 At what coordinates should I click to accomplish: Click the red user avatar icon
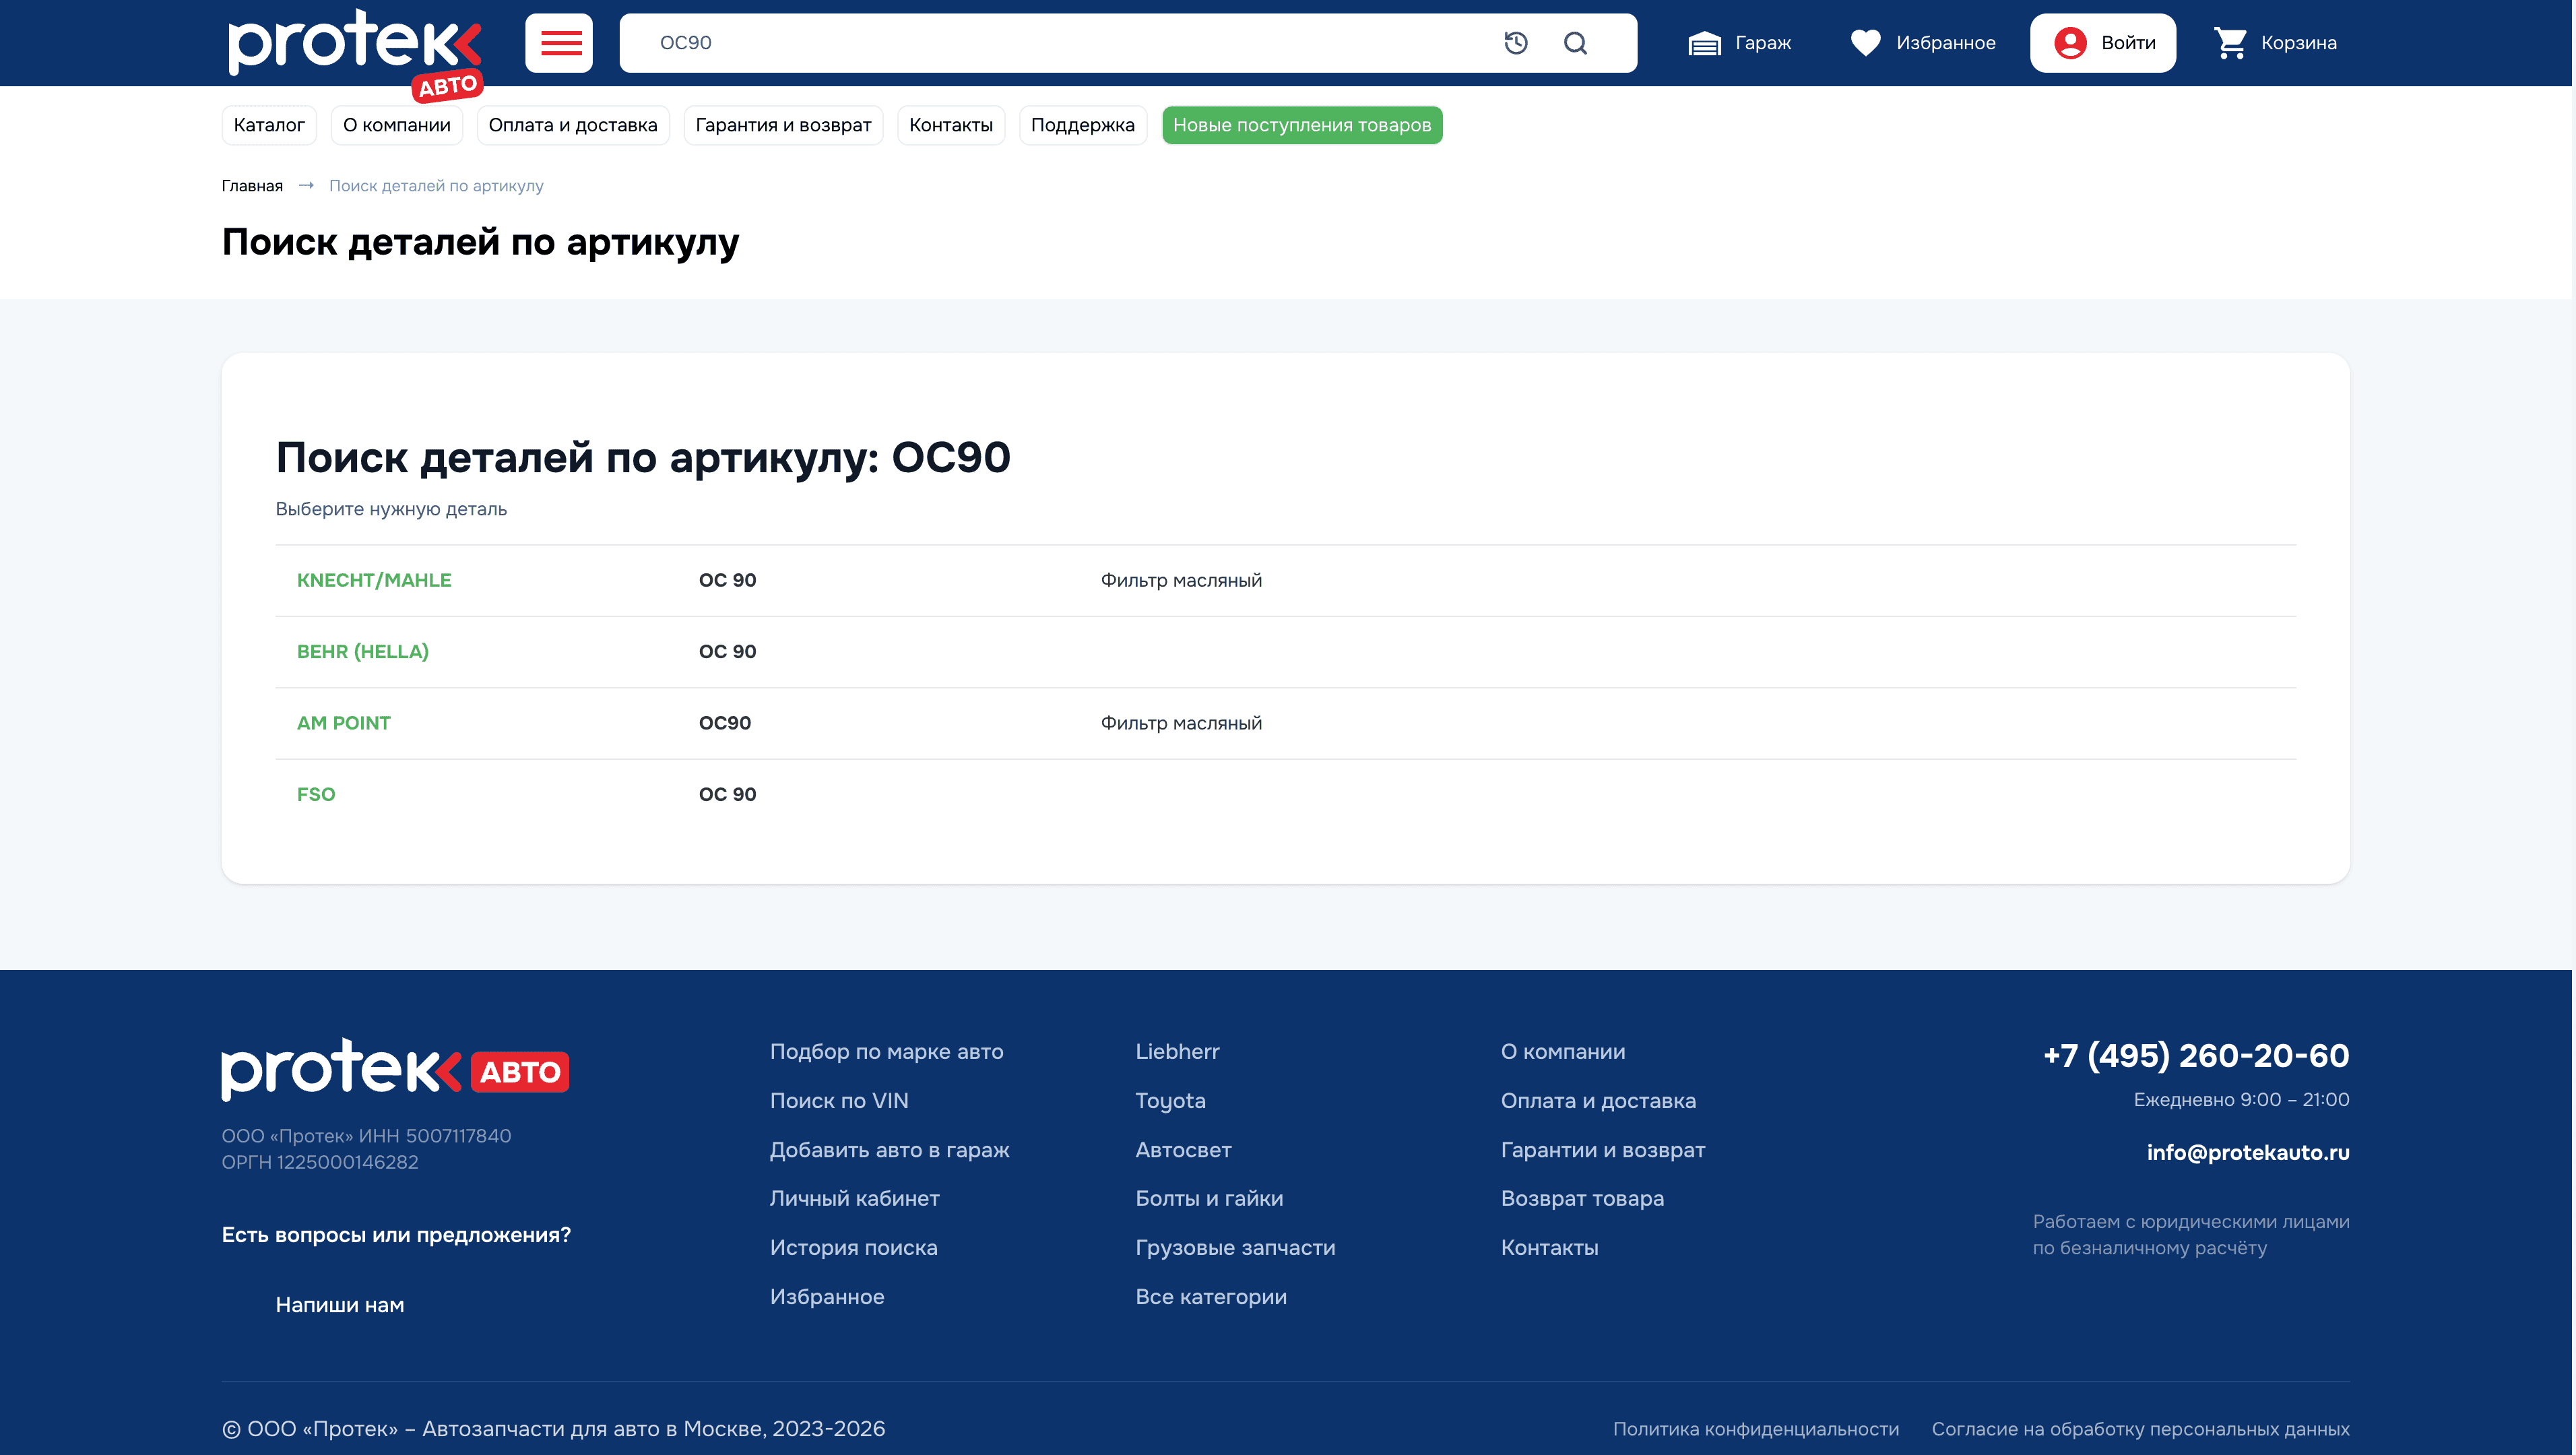pos(2070,43)
